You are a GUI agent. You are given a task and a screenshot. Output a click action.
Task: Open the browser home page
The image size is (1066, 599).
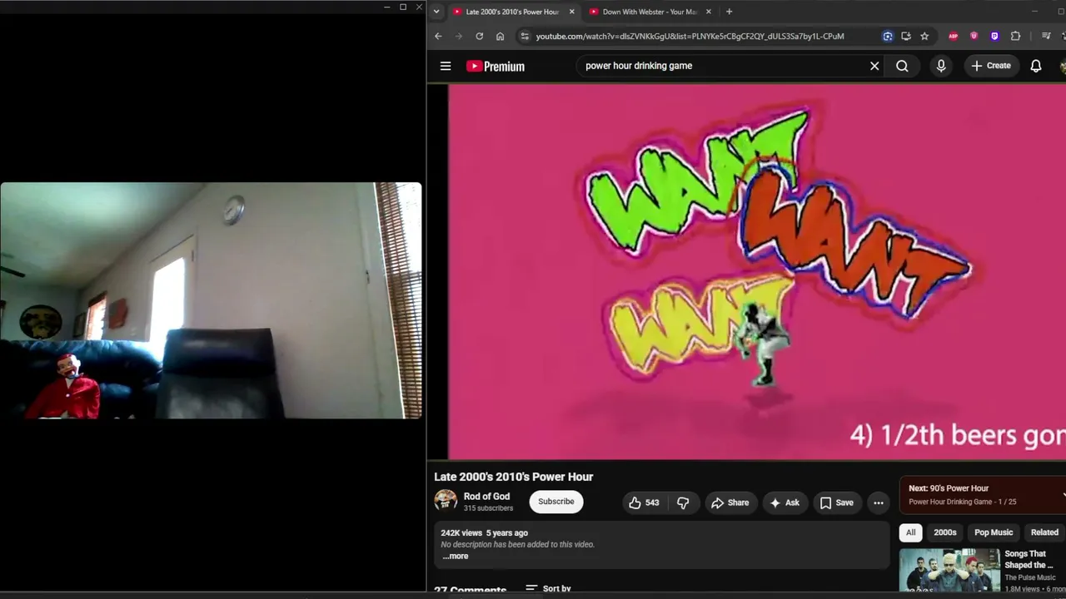tap(500, 36)
